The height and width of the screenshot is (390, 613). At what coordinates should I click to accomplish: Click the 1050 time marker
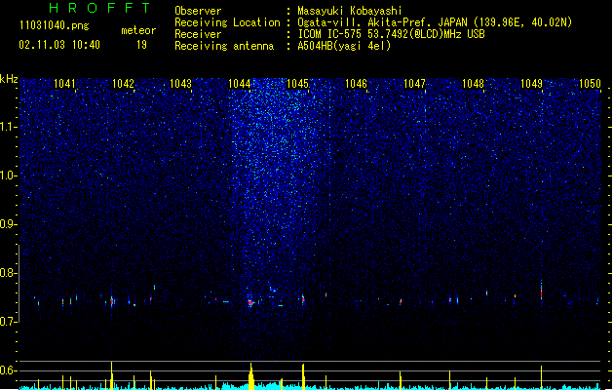pos(590,84)
